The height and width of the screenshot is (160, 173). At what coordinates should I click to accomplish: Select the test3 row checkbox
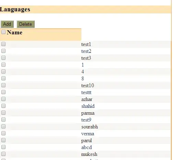[x=3, y=58]
